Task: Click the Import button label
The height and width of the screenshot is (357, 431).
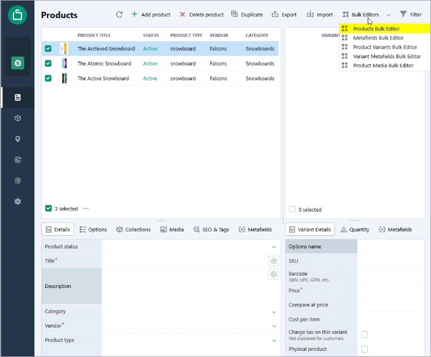Action: (325, 15)
